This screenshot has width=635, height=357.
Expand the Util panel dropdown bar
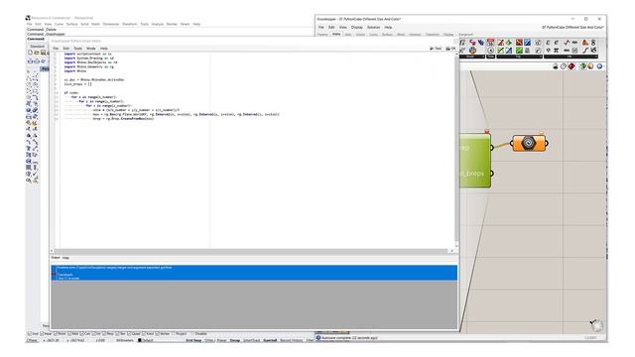click(571, 57)
